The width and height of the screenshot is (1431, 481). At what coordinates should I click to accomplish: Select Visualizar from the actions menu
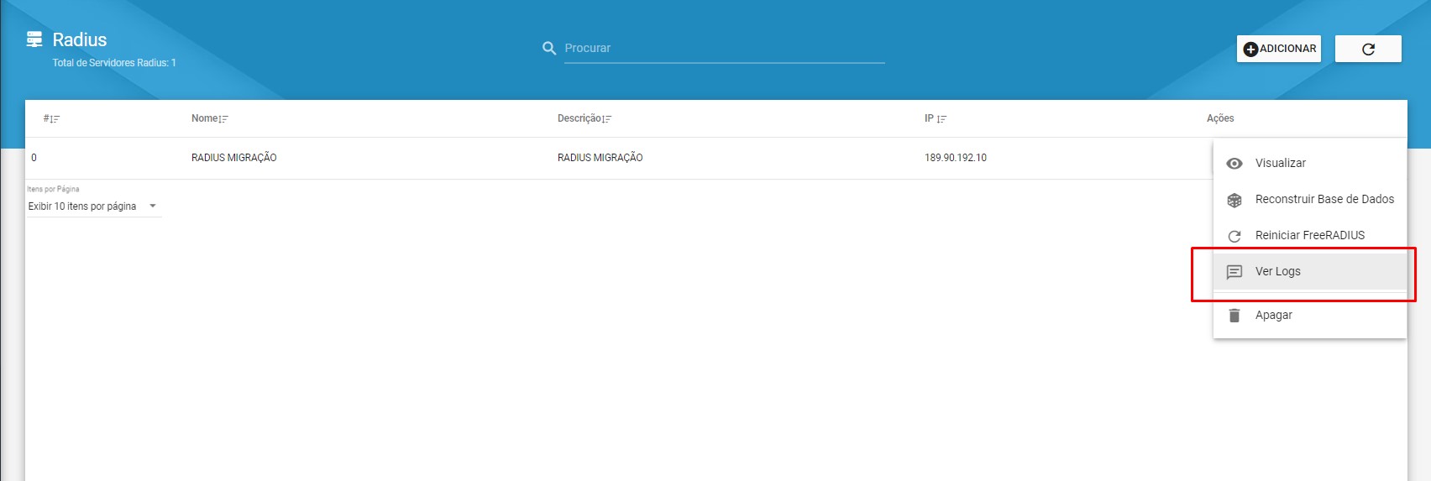tap(1310, 163)
